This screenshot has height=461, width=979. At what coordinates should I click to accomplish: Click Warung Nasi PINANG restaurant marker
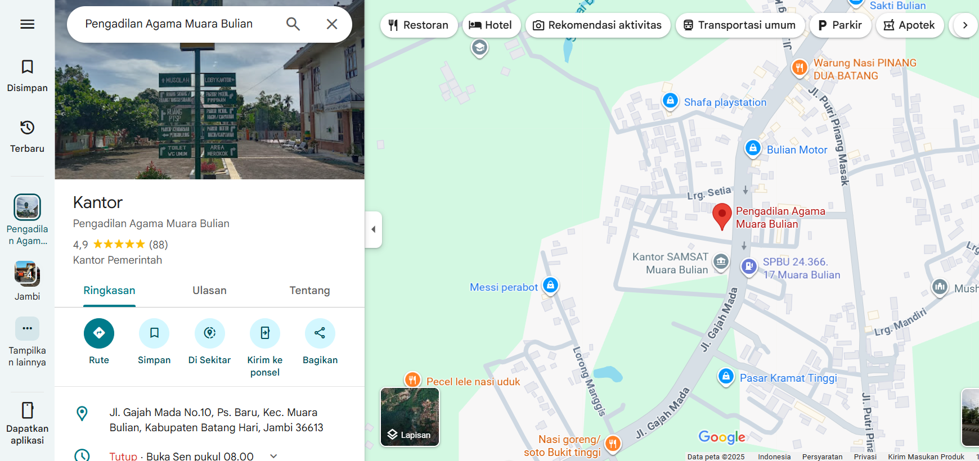pos(800,68)
